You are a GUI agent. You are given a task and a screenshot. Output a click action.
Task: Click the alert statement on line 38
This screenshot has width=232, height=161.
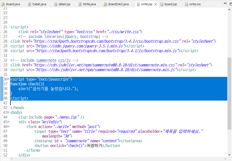[48, 89]
